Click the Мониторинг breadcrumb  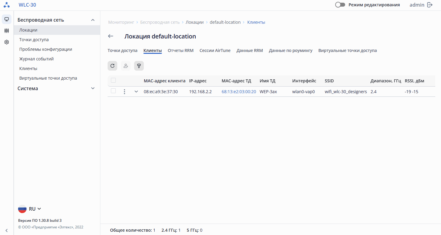click(121, 22)
